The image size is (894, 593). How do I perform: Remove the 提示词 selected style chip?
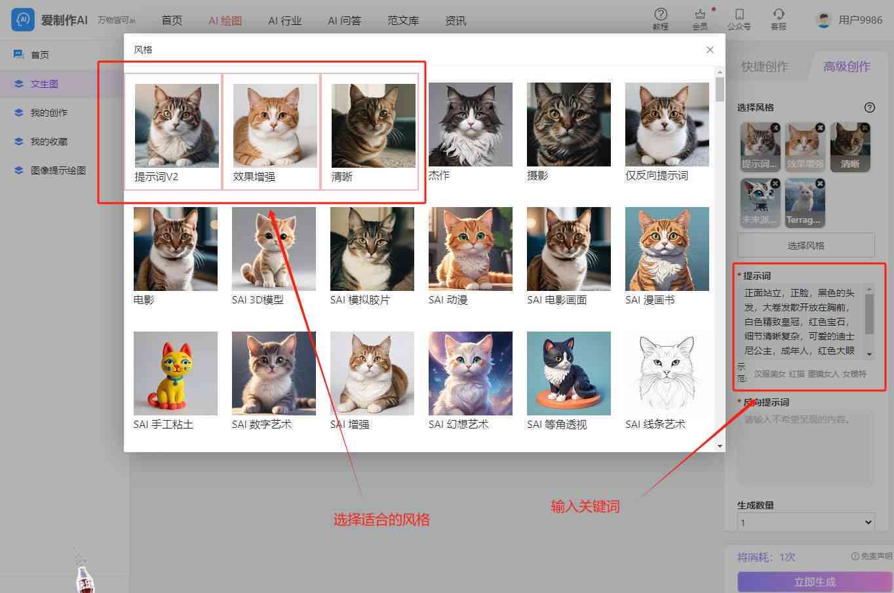tap(775, 128)
